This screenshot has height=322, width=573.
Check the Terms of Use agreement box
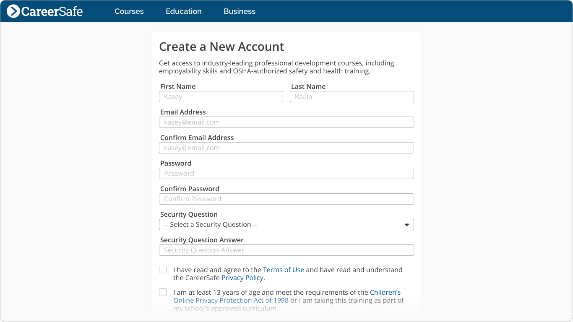(163, 270)
